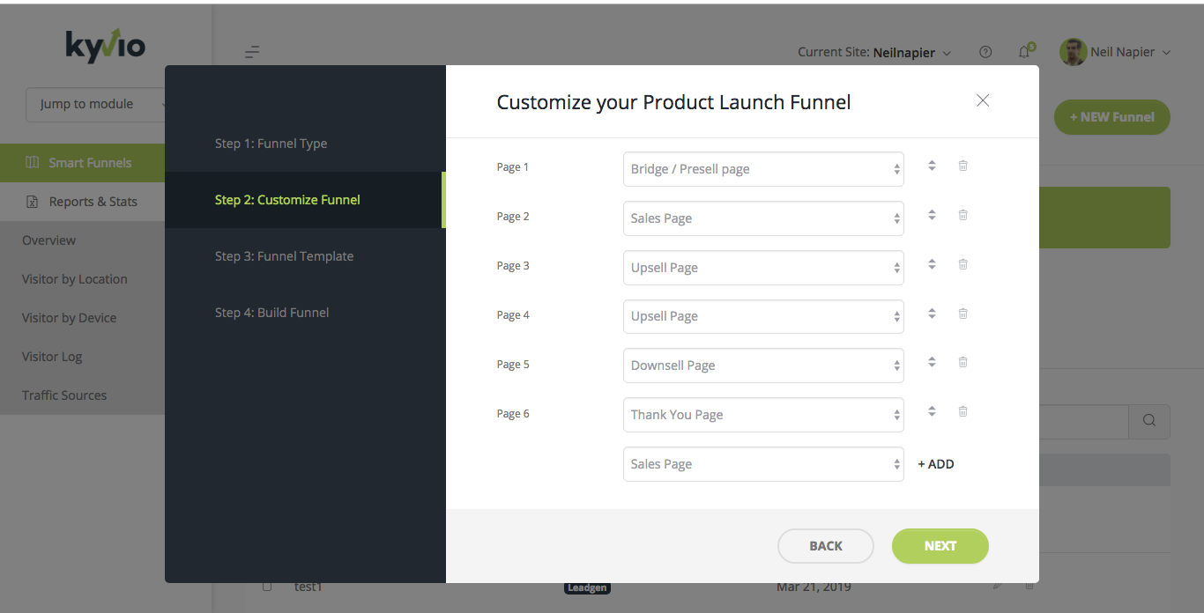Click the reorder arrows for Page 3
The width and height of the screenshot is (1204, 613).
pos(932,264)
